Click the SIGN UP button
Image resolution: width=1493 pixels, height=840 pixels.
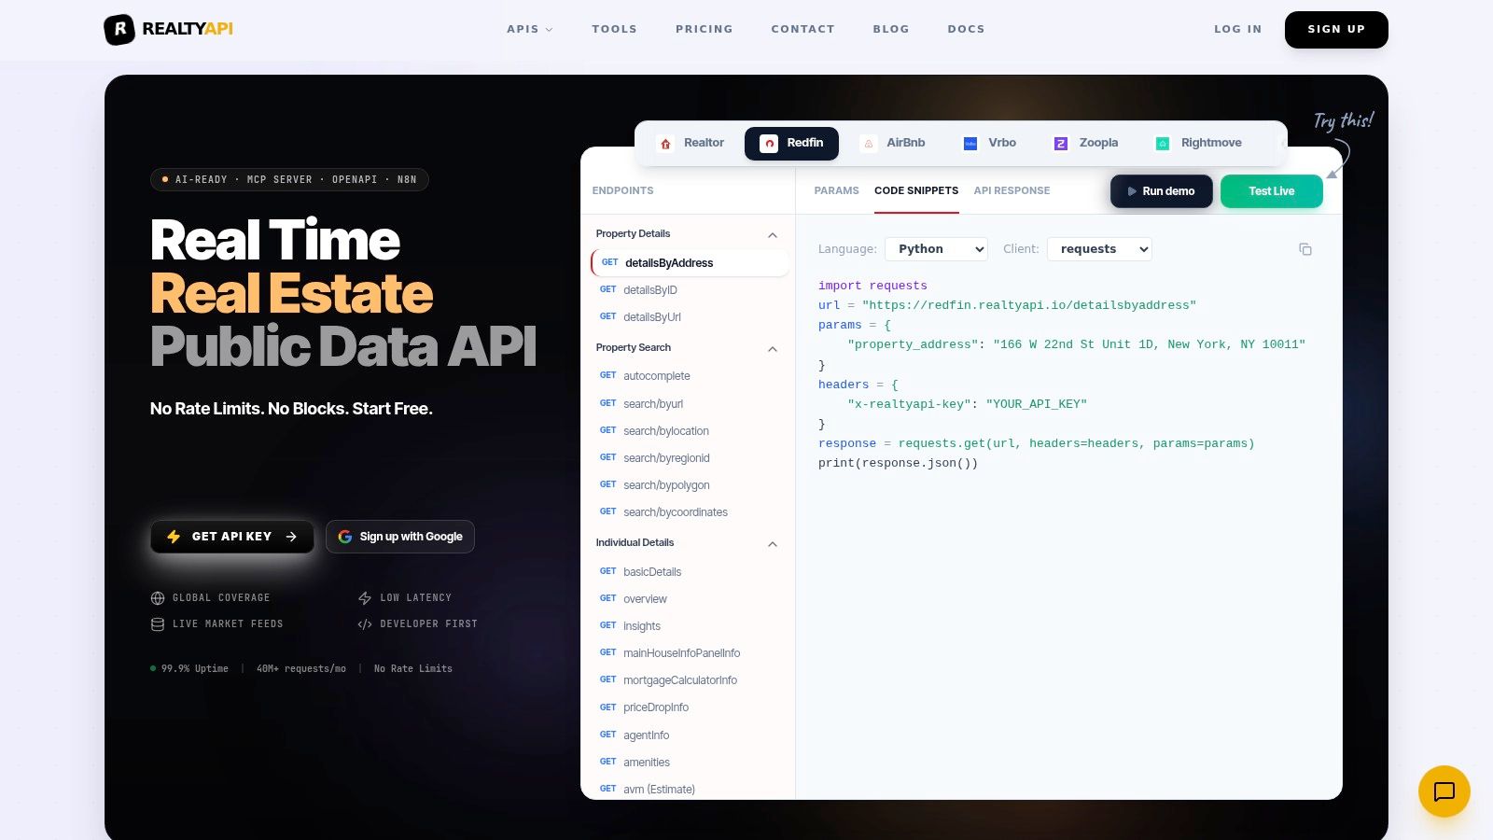point(1336,30)
